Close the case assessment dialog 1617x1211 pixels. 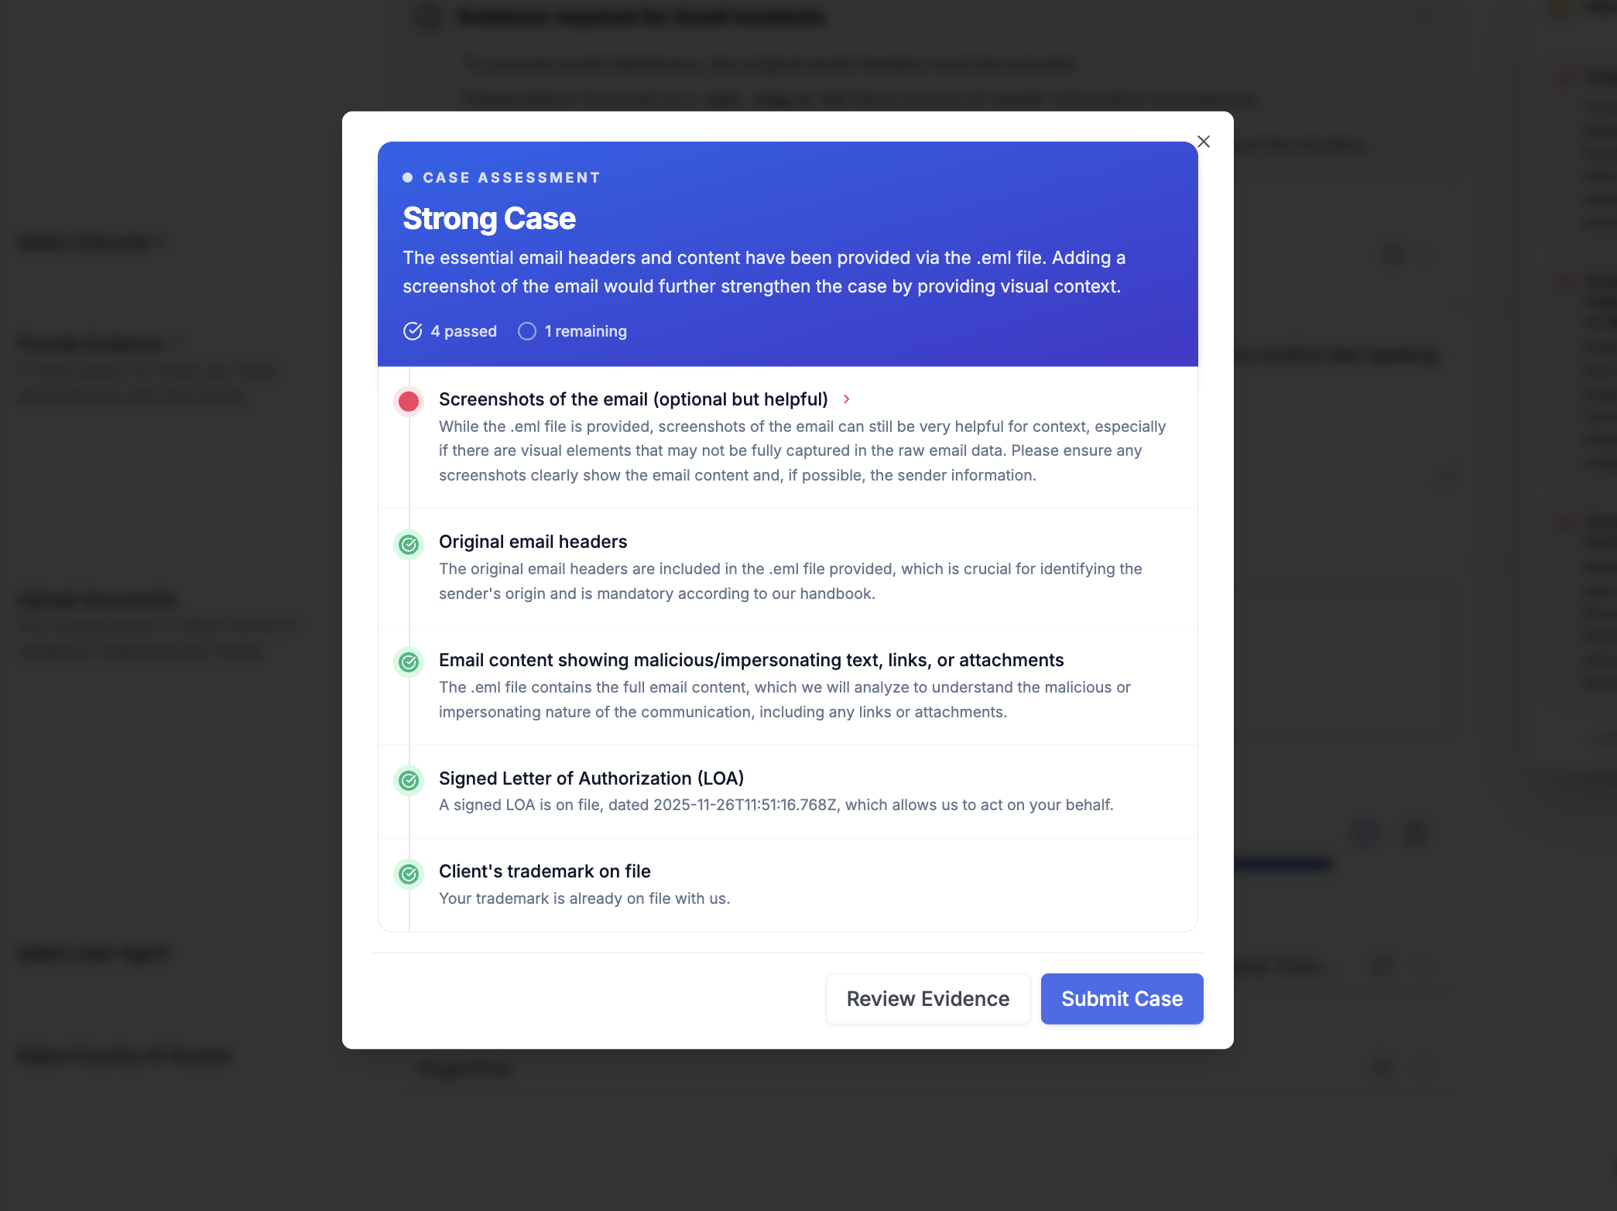pyautogui.click(x=1203, y=142)
